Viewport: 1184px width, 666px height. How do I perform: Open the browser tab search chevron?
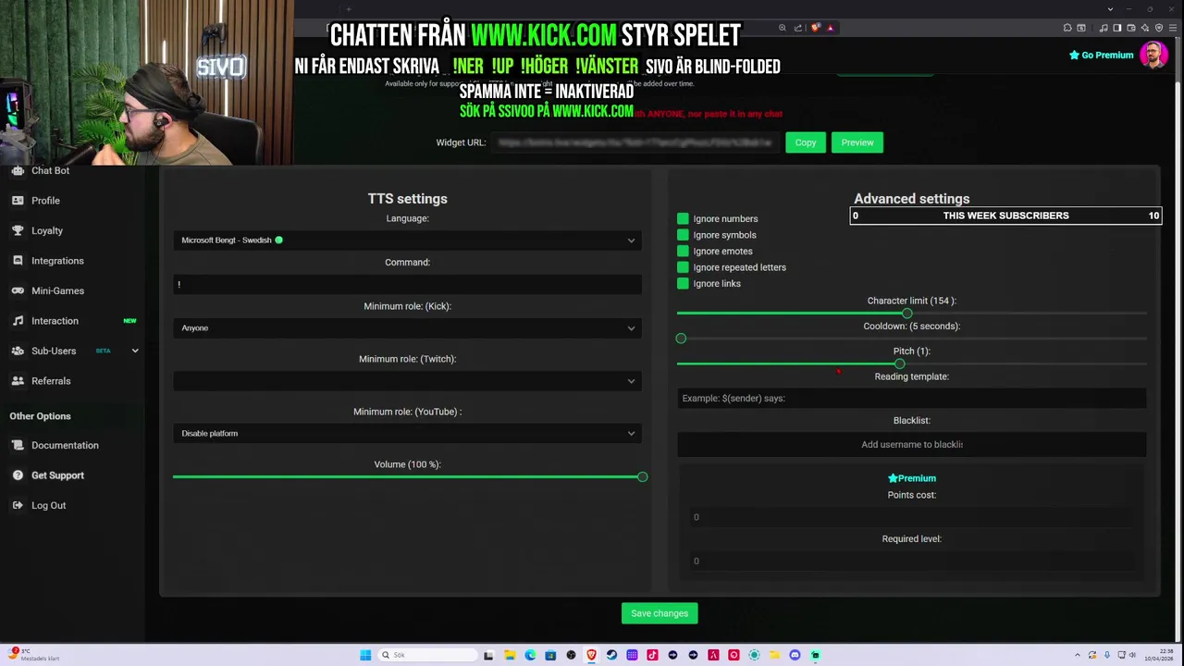tap(1110, 9)
